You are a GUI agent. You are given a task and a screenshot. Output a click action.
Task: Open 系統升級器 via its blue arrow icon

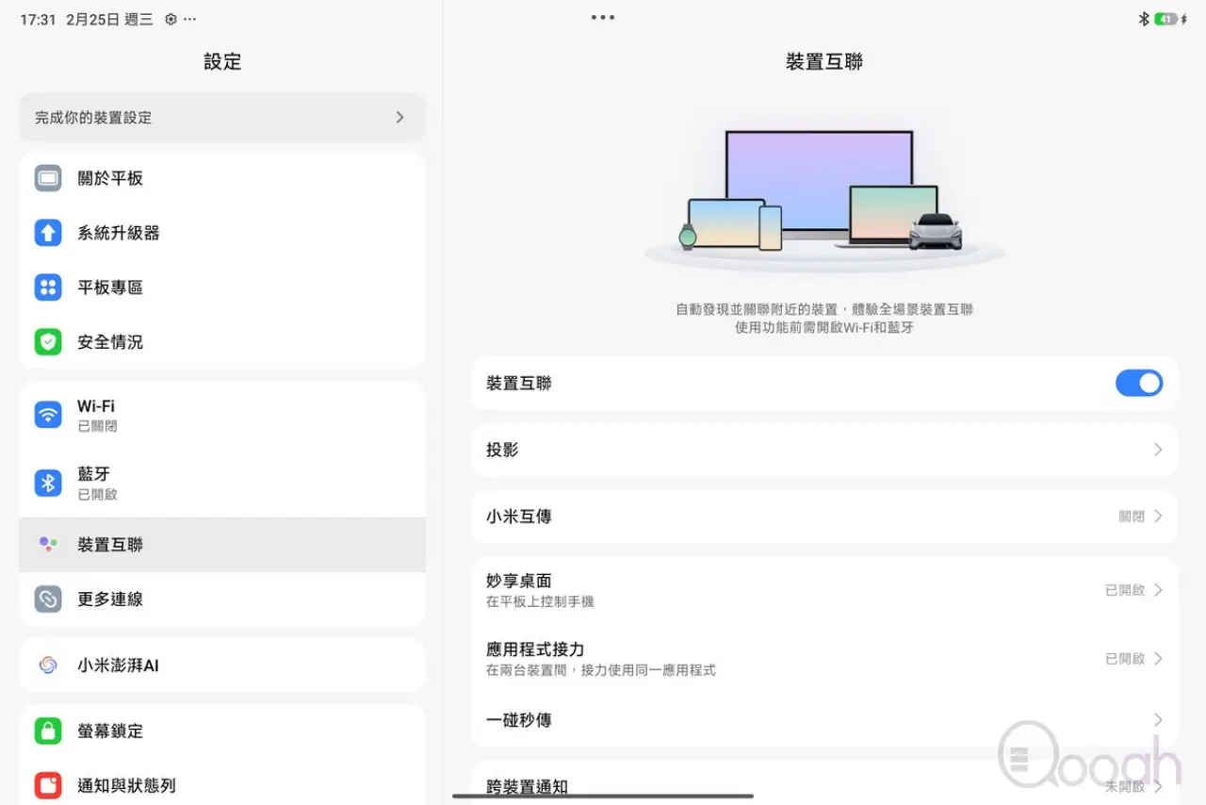click(x=48, y=233)
